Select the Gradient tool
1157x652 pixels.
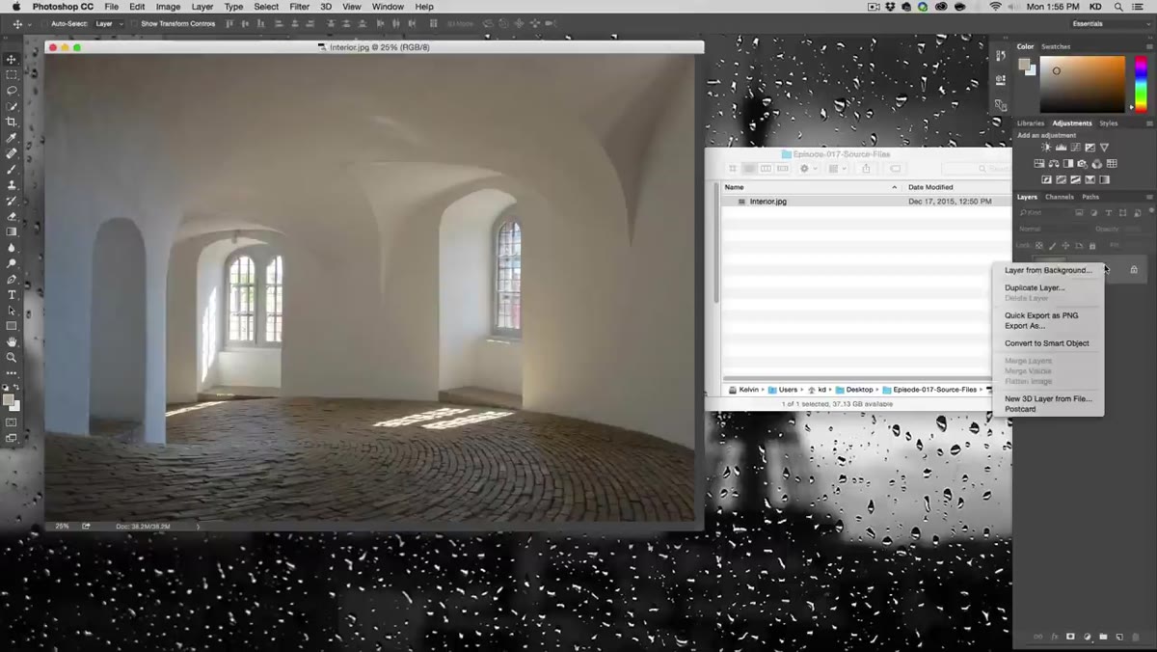click(x=12, y=231)
